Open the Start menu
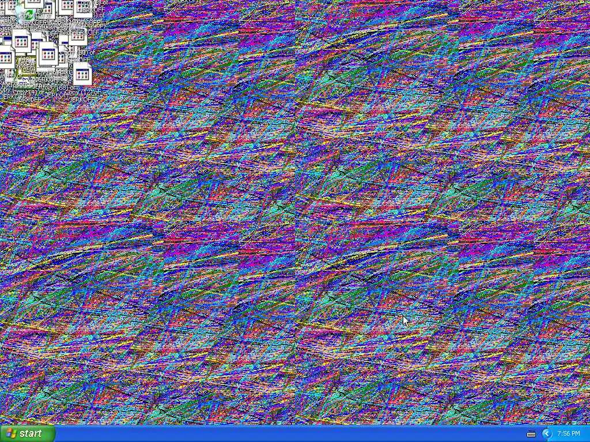This screenshot has width=590, height=442. [x=28, y=433]
